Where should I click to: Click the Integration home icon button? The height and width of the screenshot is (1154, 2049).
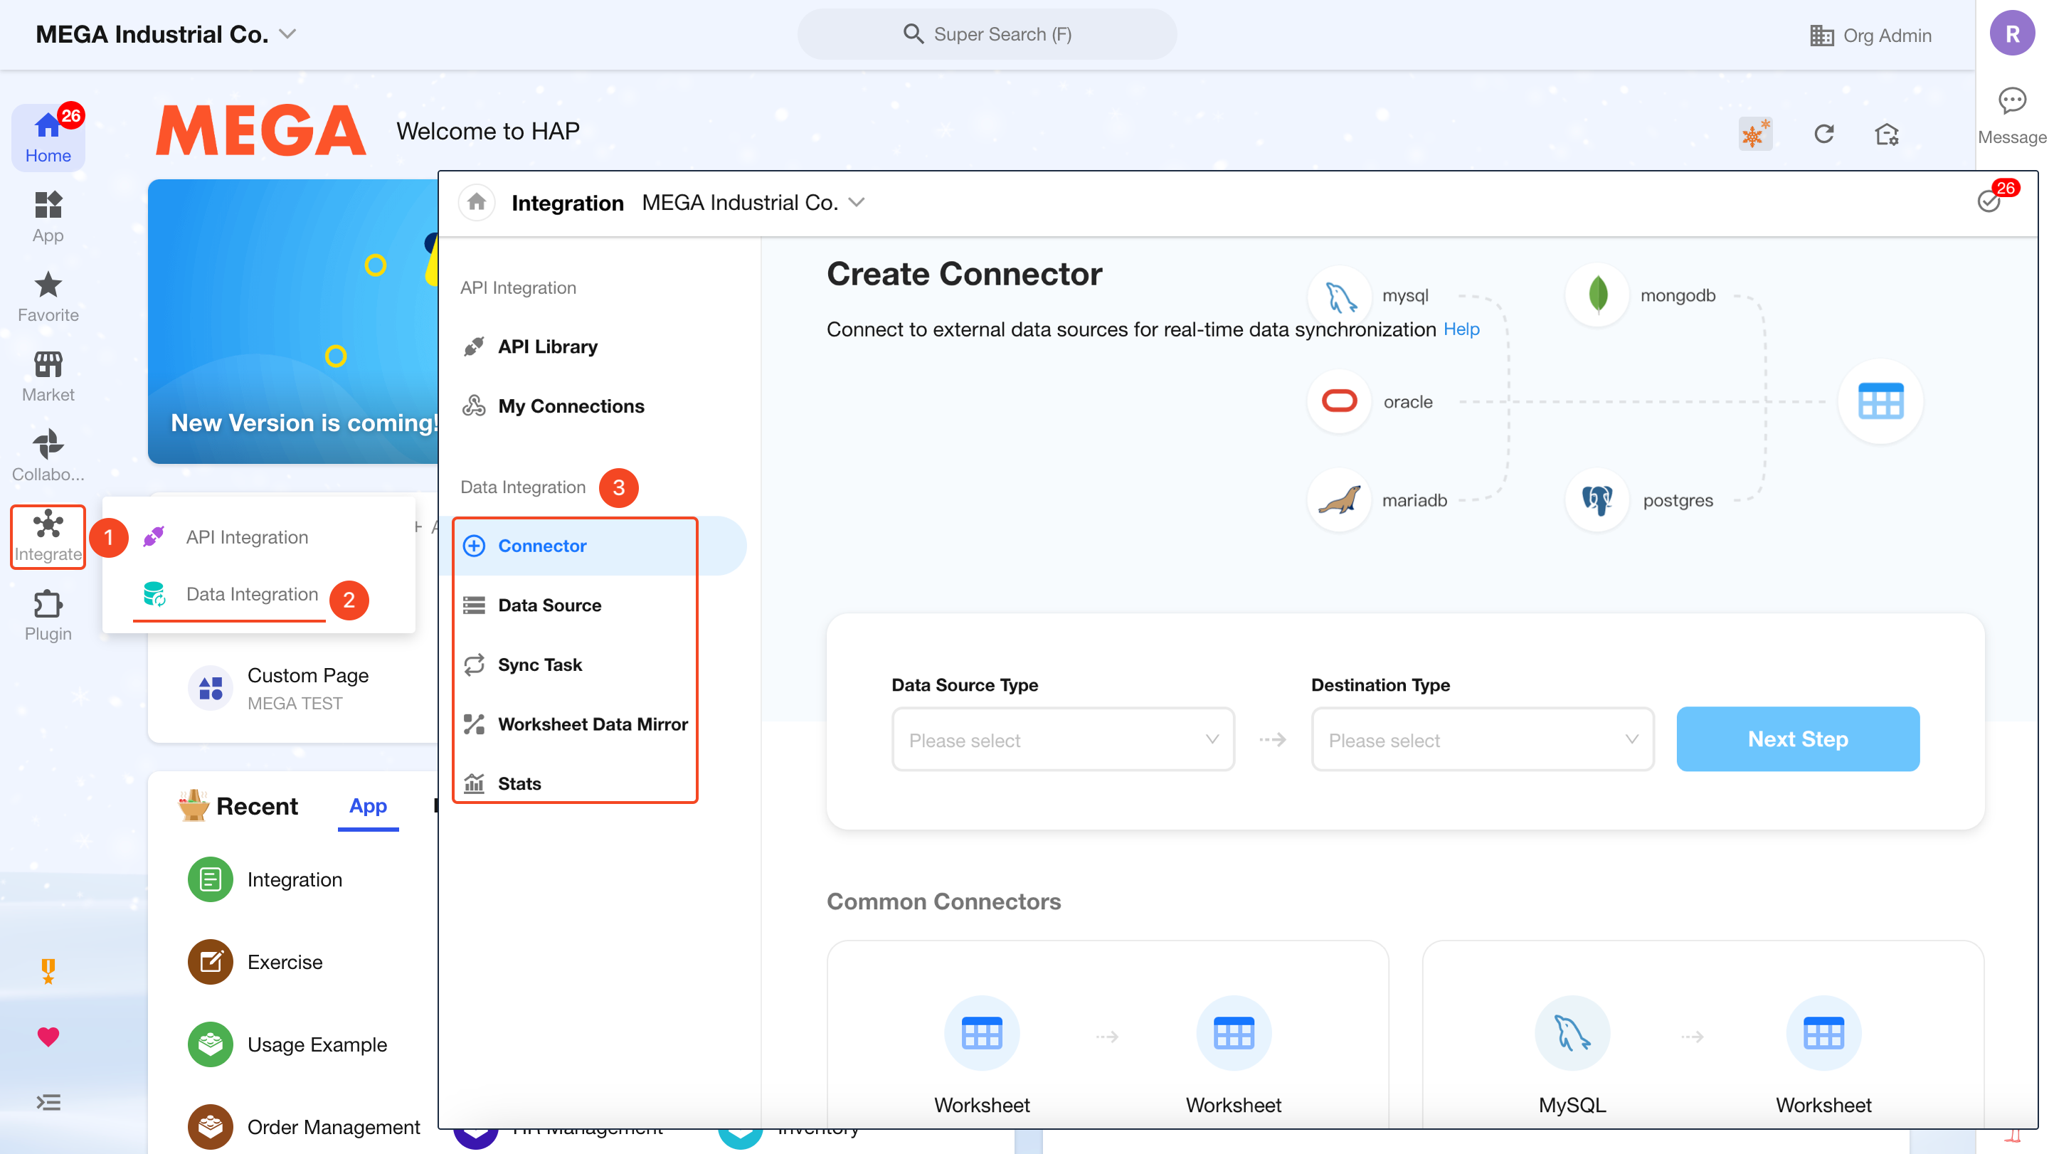coord(477,202)
